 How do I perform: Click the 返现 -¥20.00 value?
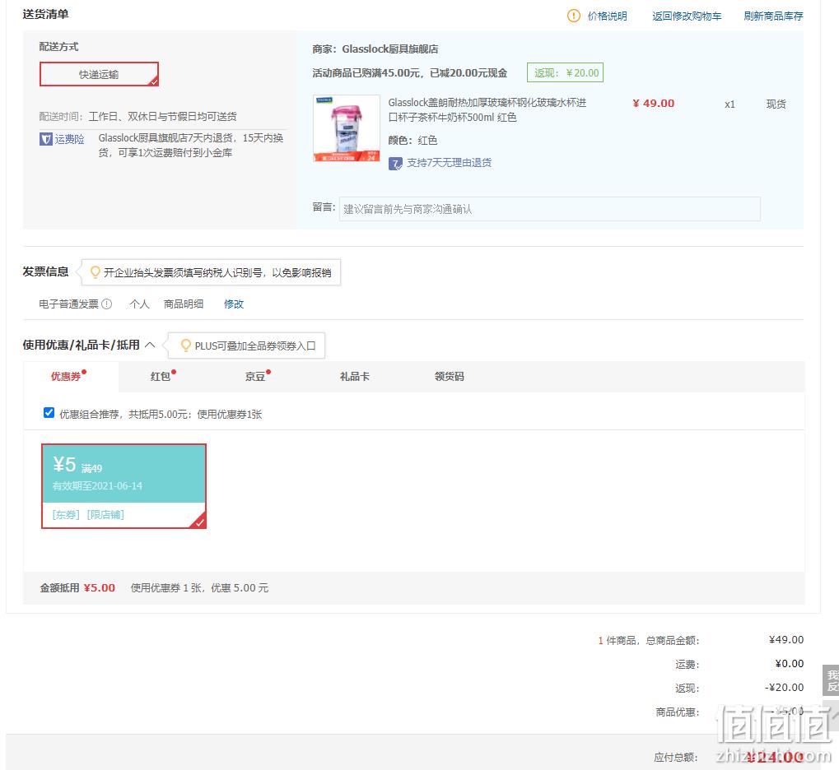(784, 687)
